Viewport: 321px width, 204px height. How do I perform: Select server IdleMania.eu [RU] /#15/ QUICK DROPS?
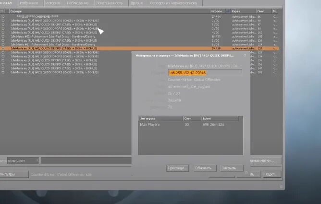(x=65, y=52)
